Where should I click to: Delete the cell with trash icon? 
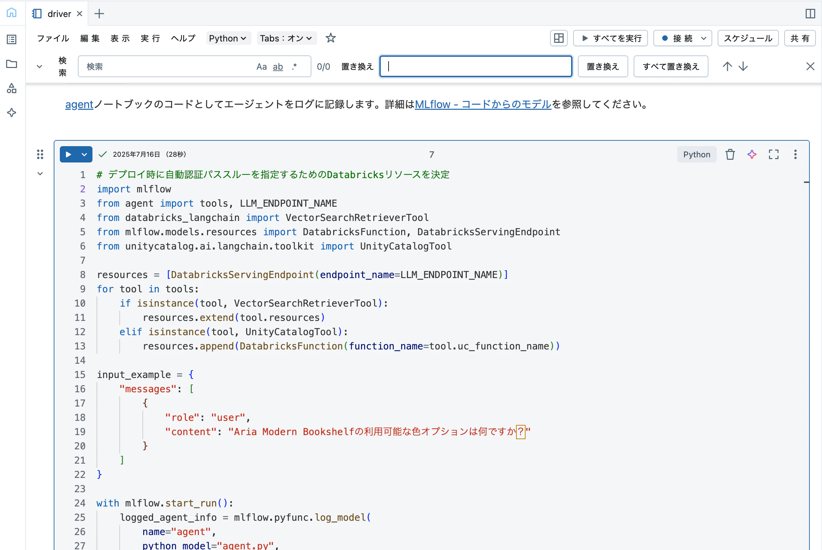click(x=730, y=154)
